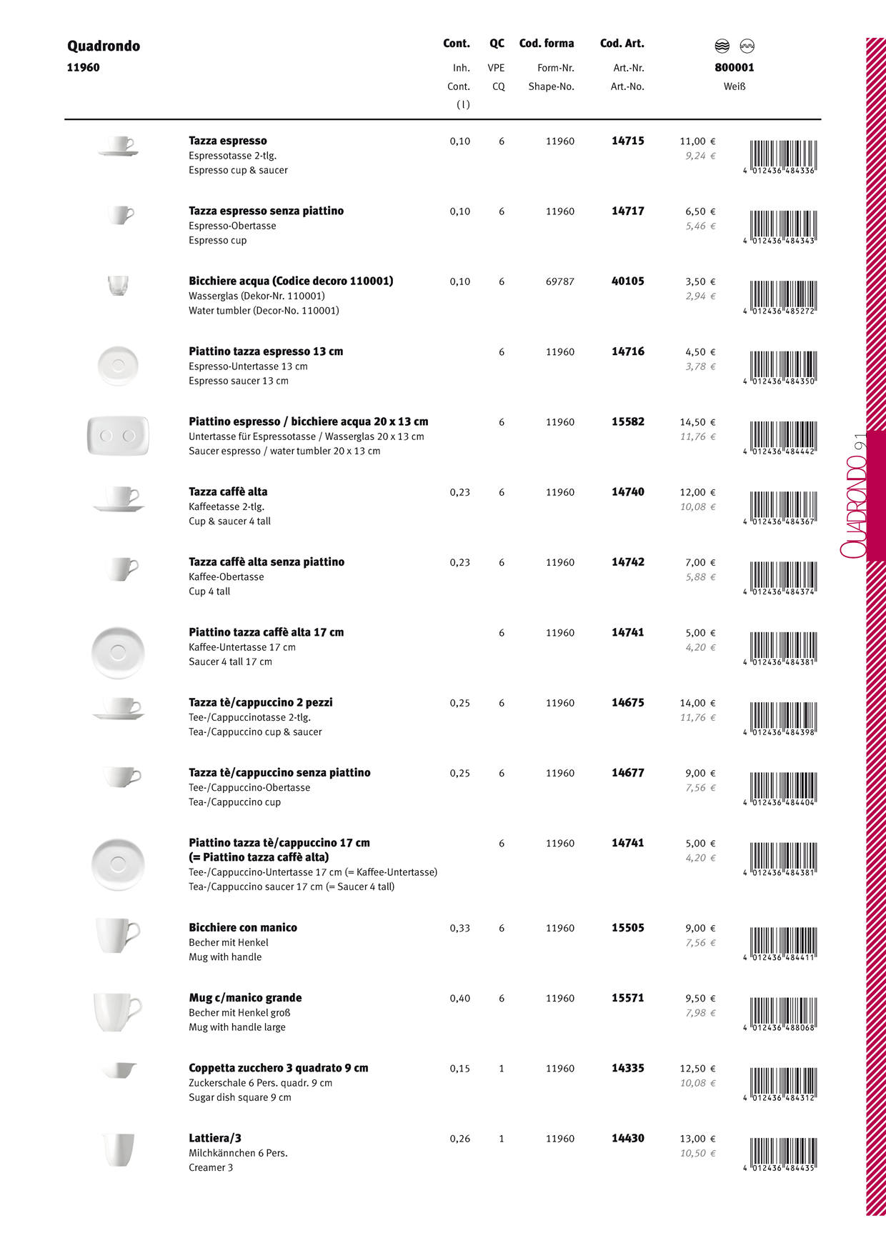Click the Cod. Art. column header

(622, 44)
